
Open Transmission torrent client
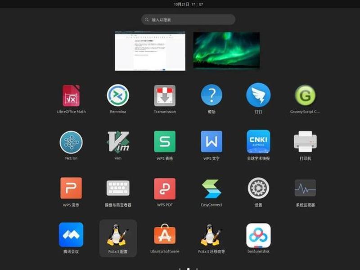(x=165, y=95)
